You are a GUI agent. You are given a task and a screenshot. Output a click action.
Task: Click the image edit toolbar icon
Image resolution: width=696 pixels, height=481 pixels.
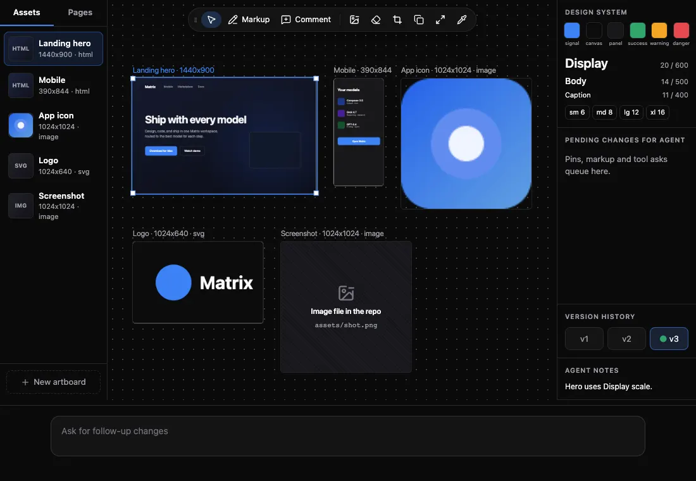(354, 20)
